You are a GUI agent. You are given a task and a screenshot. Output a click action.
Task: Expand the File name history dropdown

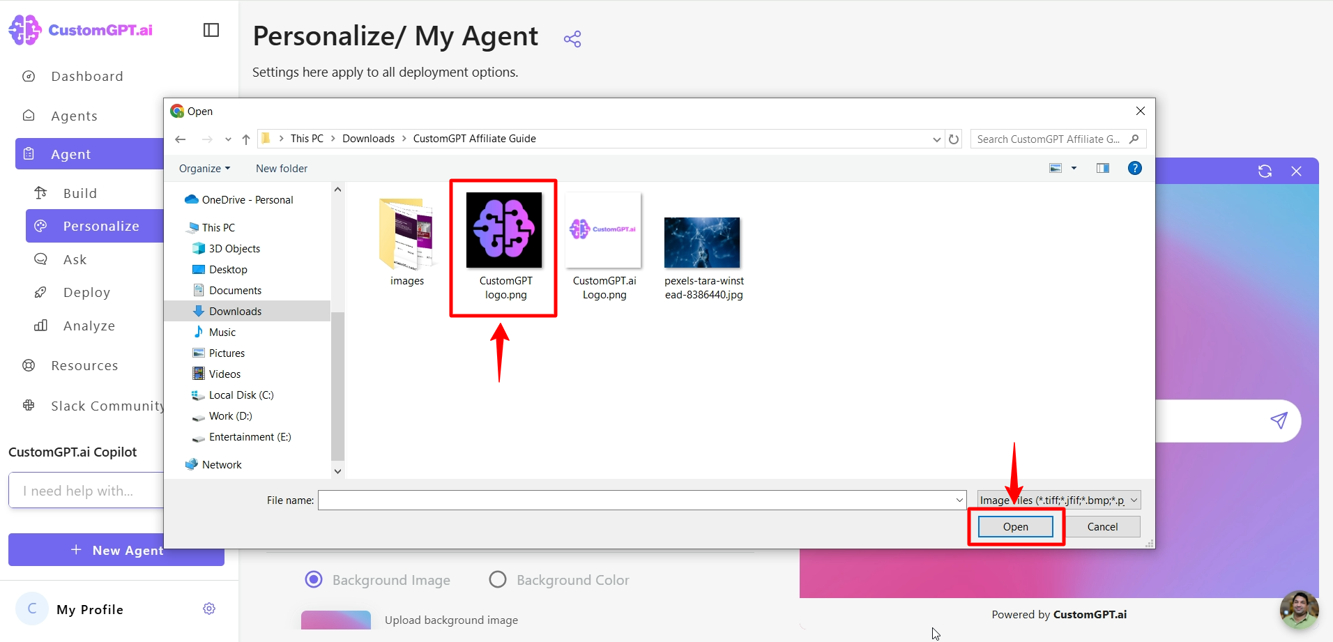(959, 500)
